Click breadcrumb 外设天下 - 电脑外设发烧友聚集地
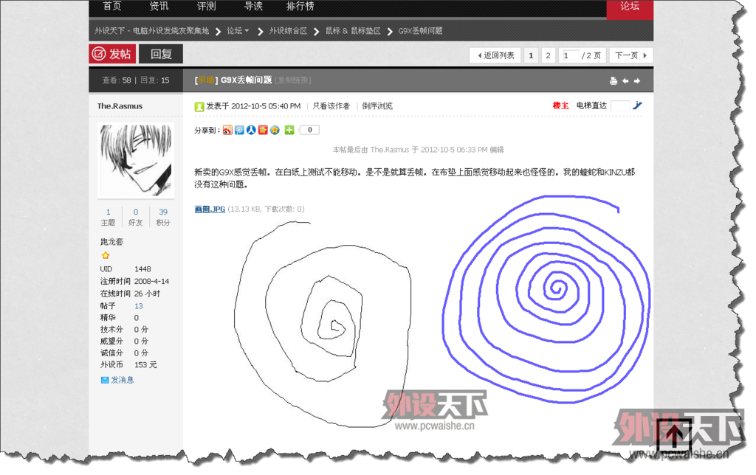The width and height of the screenshot is (756, 475). (x=151, y=31)
